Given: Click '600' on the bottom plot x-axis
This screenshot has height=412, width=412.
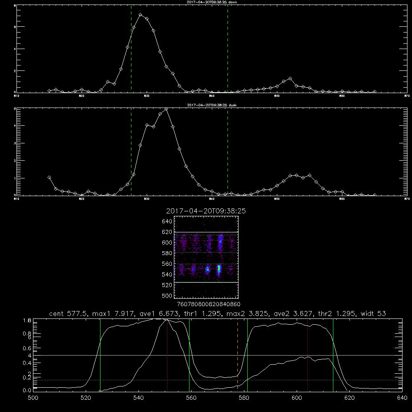Looking at the screenshot, I should click(297, 398).
